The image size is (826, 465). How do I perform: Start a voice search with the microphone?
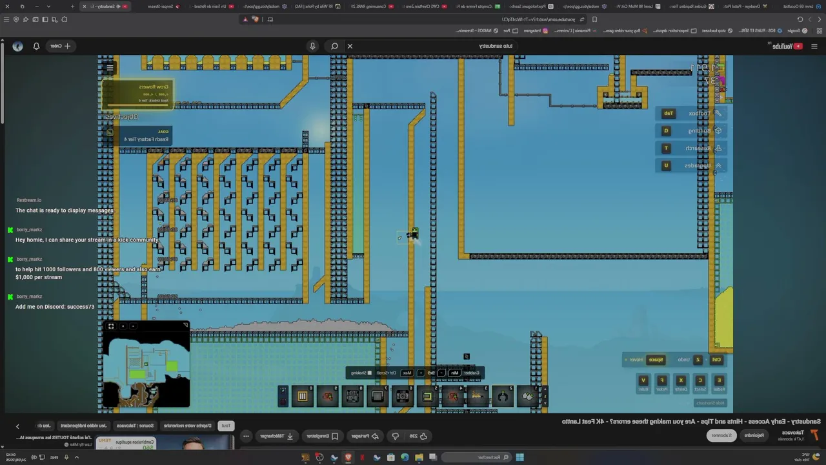tap(312, 46)
